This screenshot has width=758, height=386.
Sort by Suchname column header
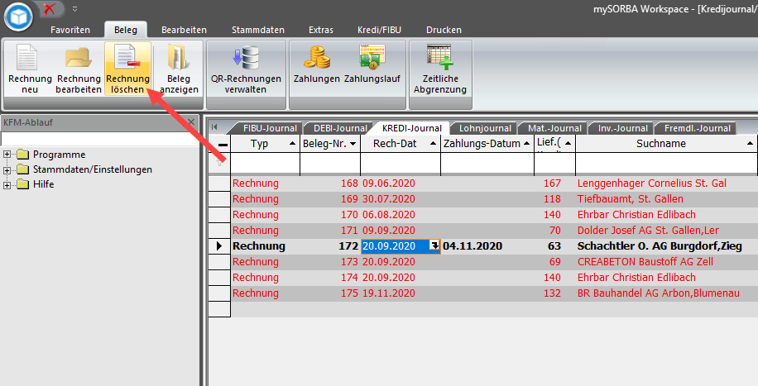coord(666,144)
